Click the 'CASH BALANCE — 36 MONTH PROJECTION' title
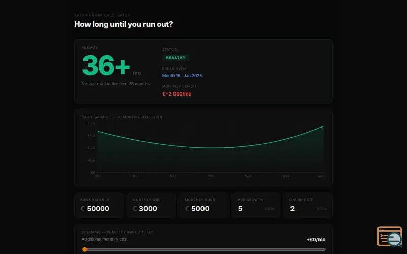The width and height of the screenshot is (407, 254). click(x=122, y=117)
